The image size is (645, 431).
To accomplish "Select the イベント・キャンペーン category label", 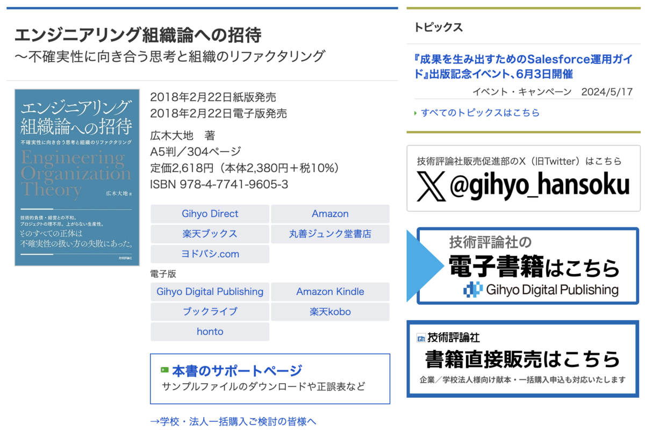I will pos(522,92).
